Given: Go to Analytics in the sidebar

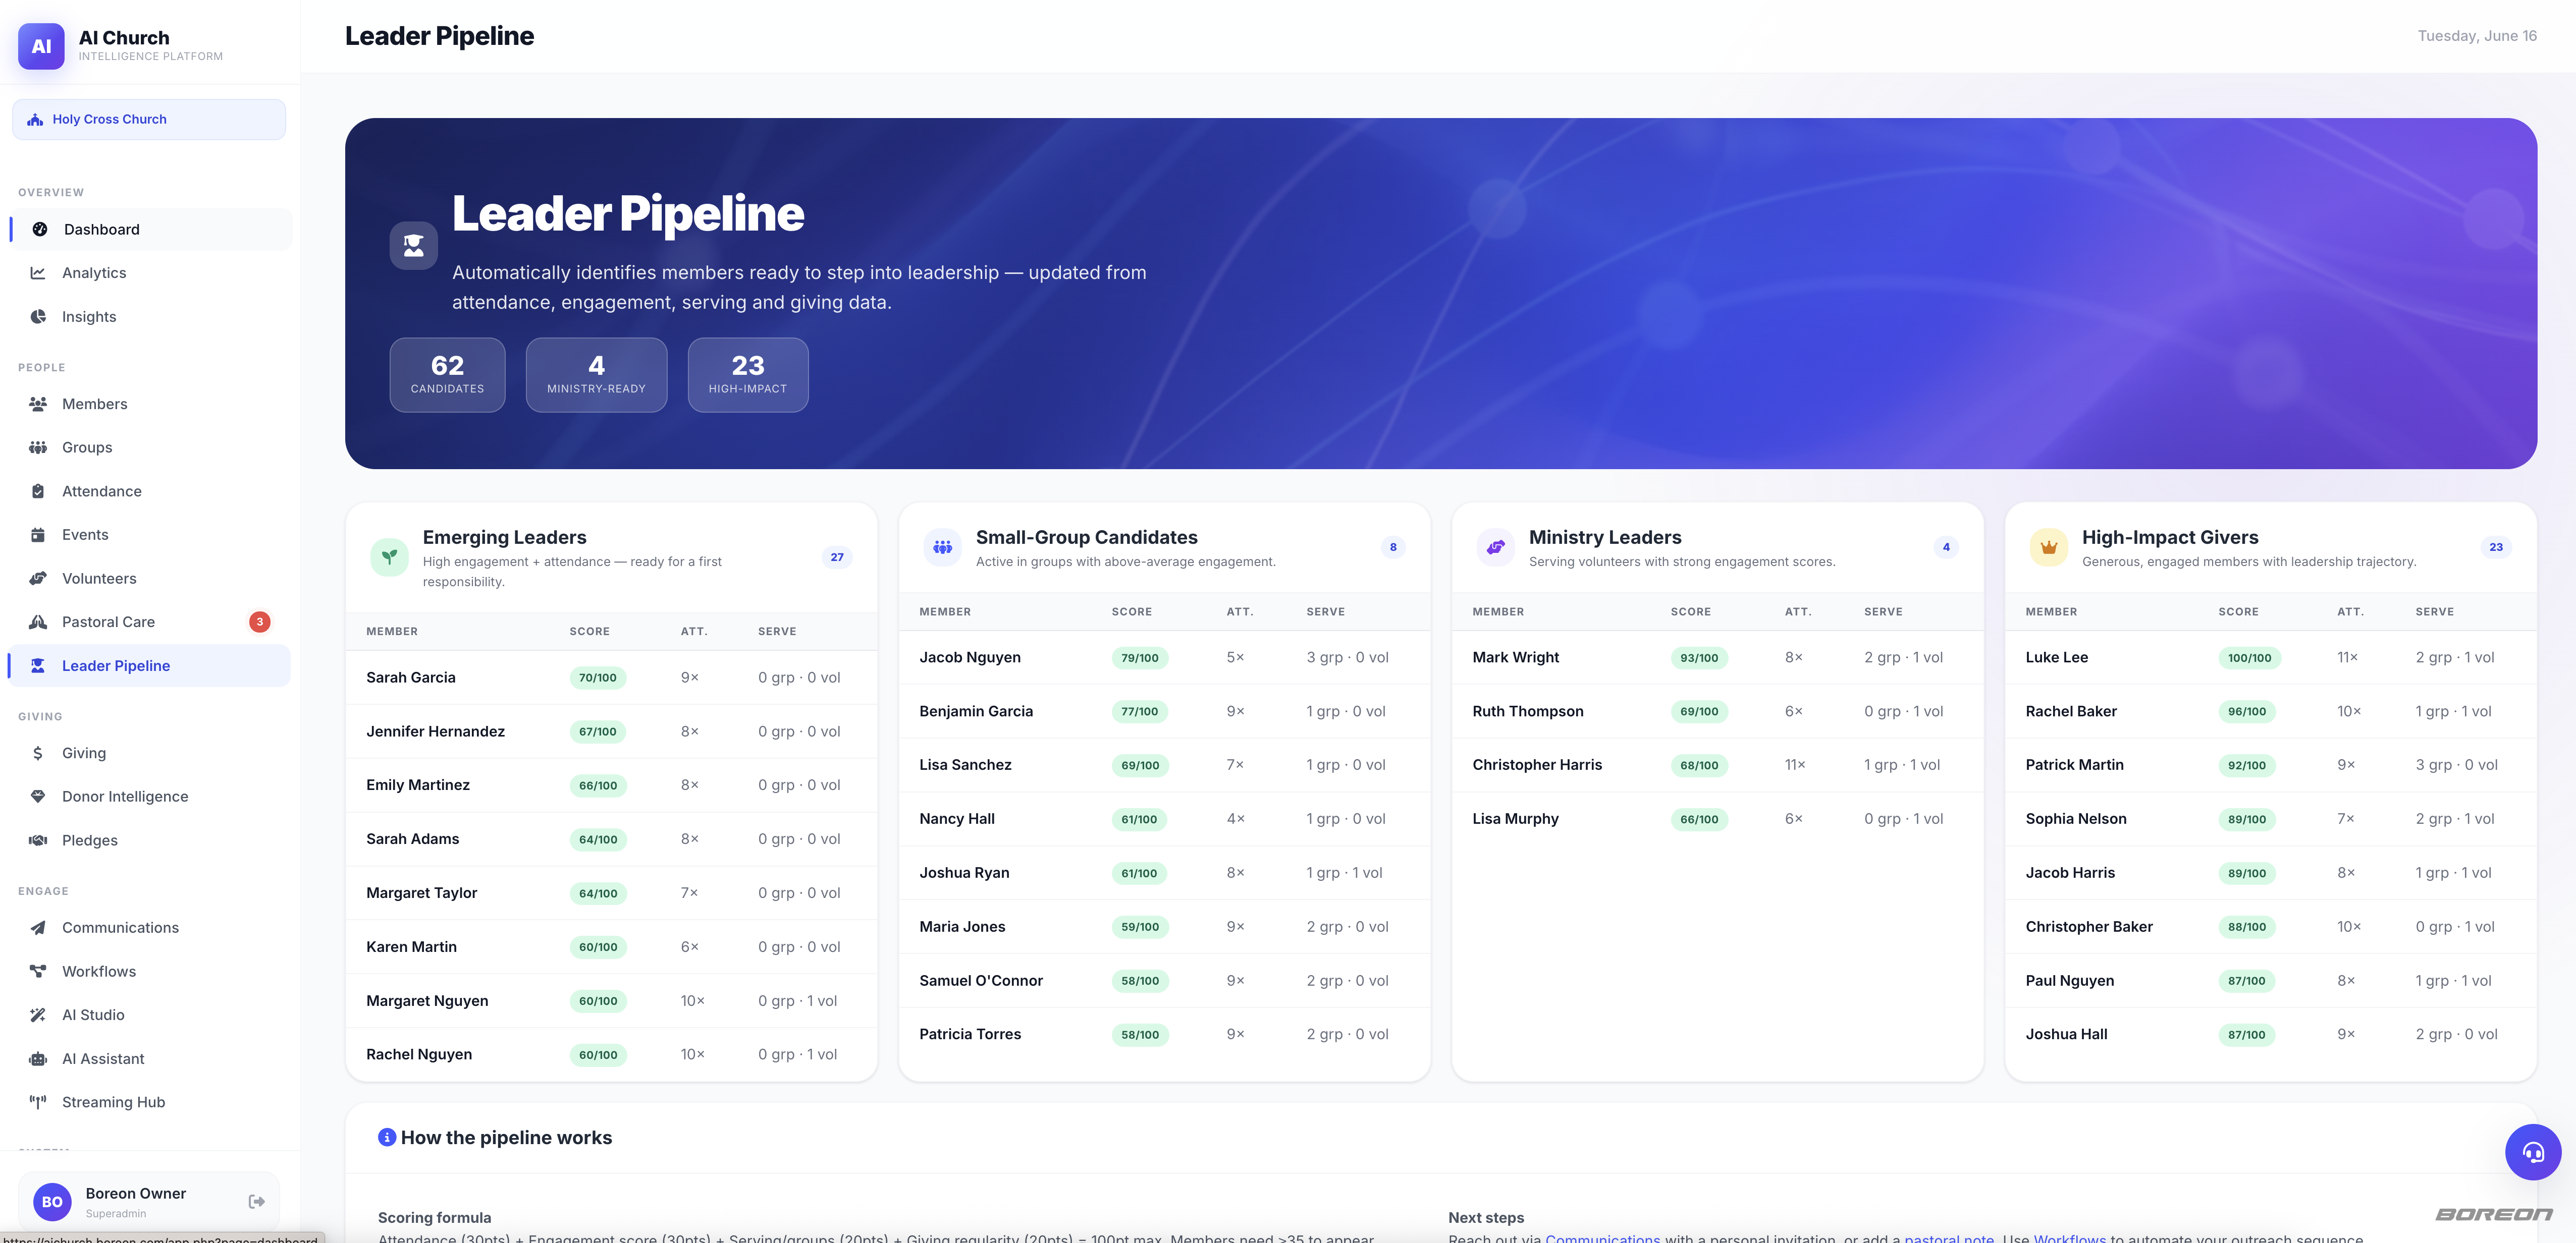Looking at the screenshot, I should pyautogui.click(x=149, y=273).
